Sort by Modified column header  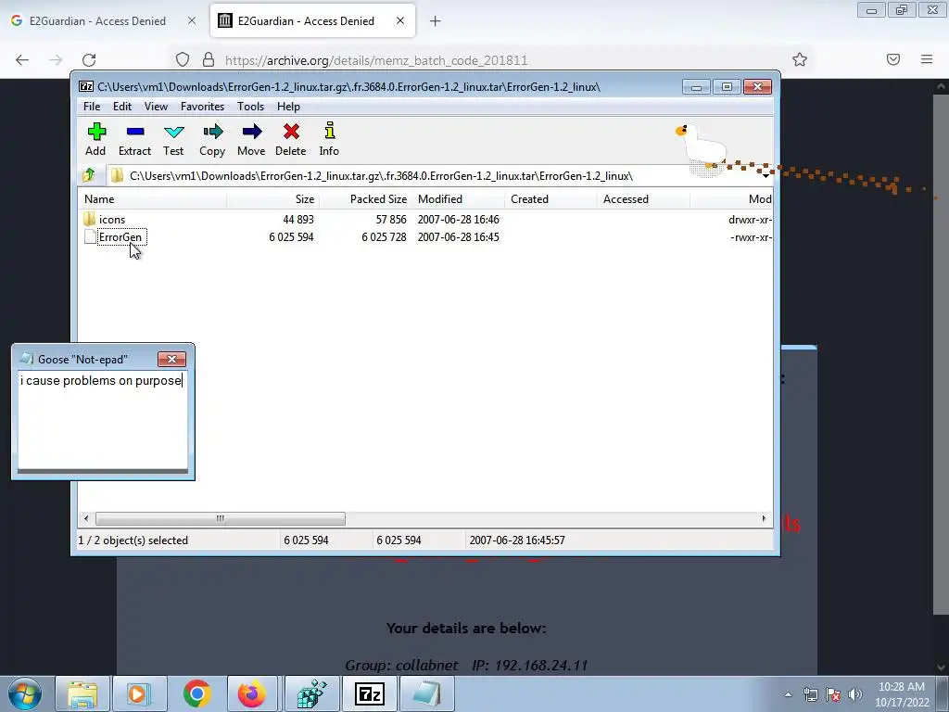tap(458, 199)
